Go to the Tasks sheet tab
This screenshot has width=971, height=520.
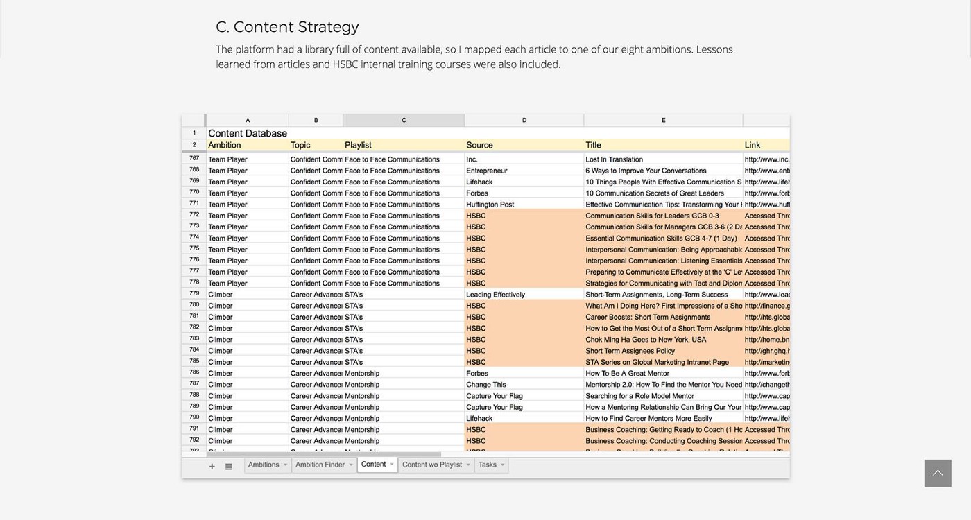pyautogui.click(x=488, y=465)
